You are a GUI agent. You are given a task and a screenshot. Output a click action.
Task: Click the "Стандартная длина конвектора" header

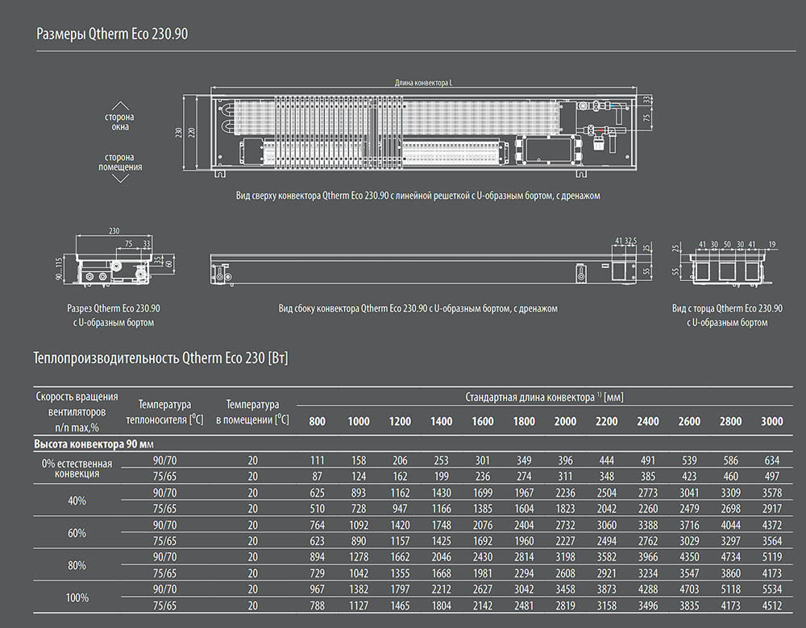click(x=544, y=397)
